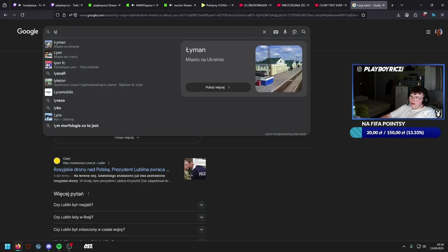Open the Łyman train station photo

(x=279, y=69)
